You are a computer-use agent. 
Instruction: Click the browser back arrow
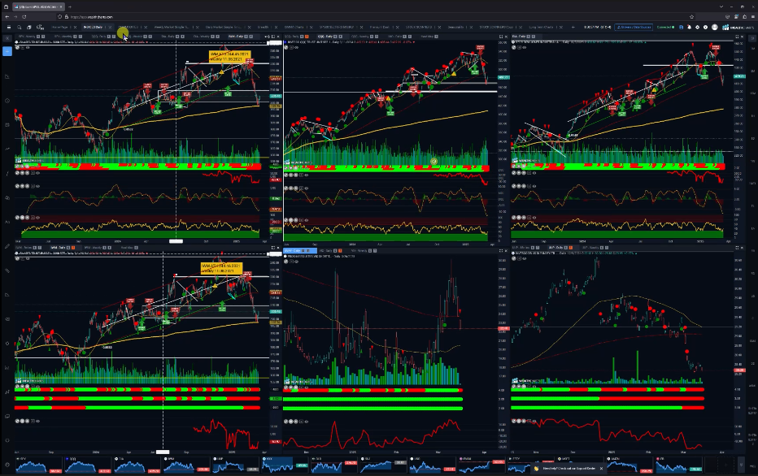point(7,16)
